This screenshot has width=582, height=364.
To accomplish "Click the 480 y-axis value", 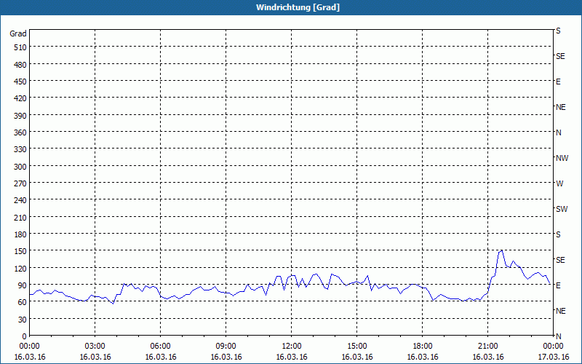I will 20,65.
